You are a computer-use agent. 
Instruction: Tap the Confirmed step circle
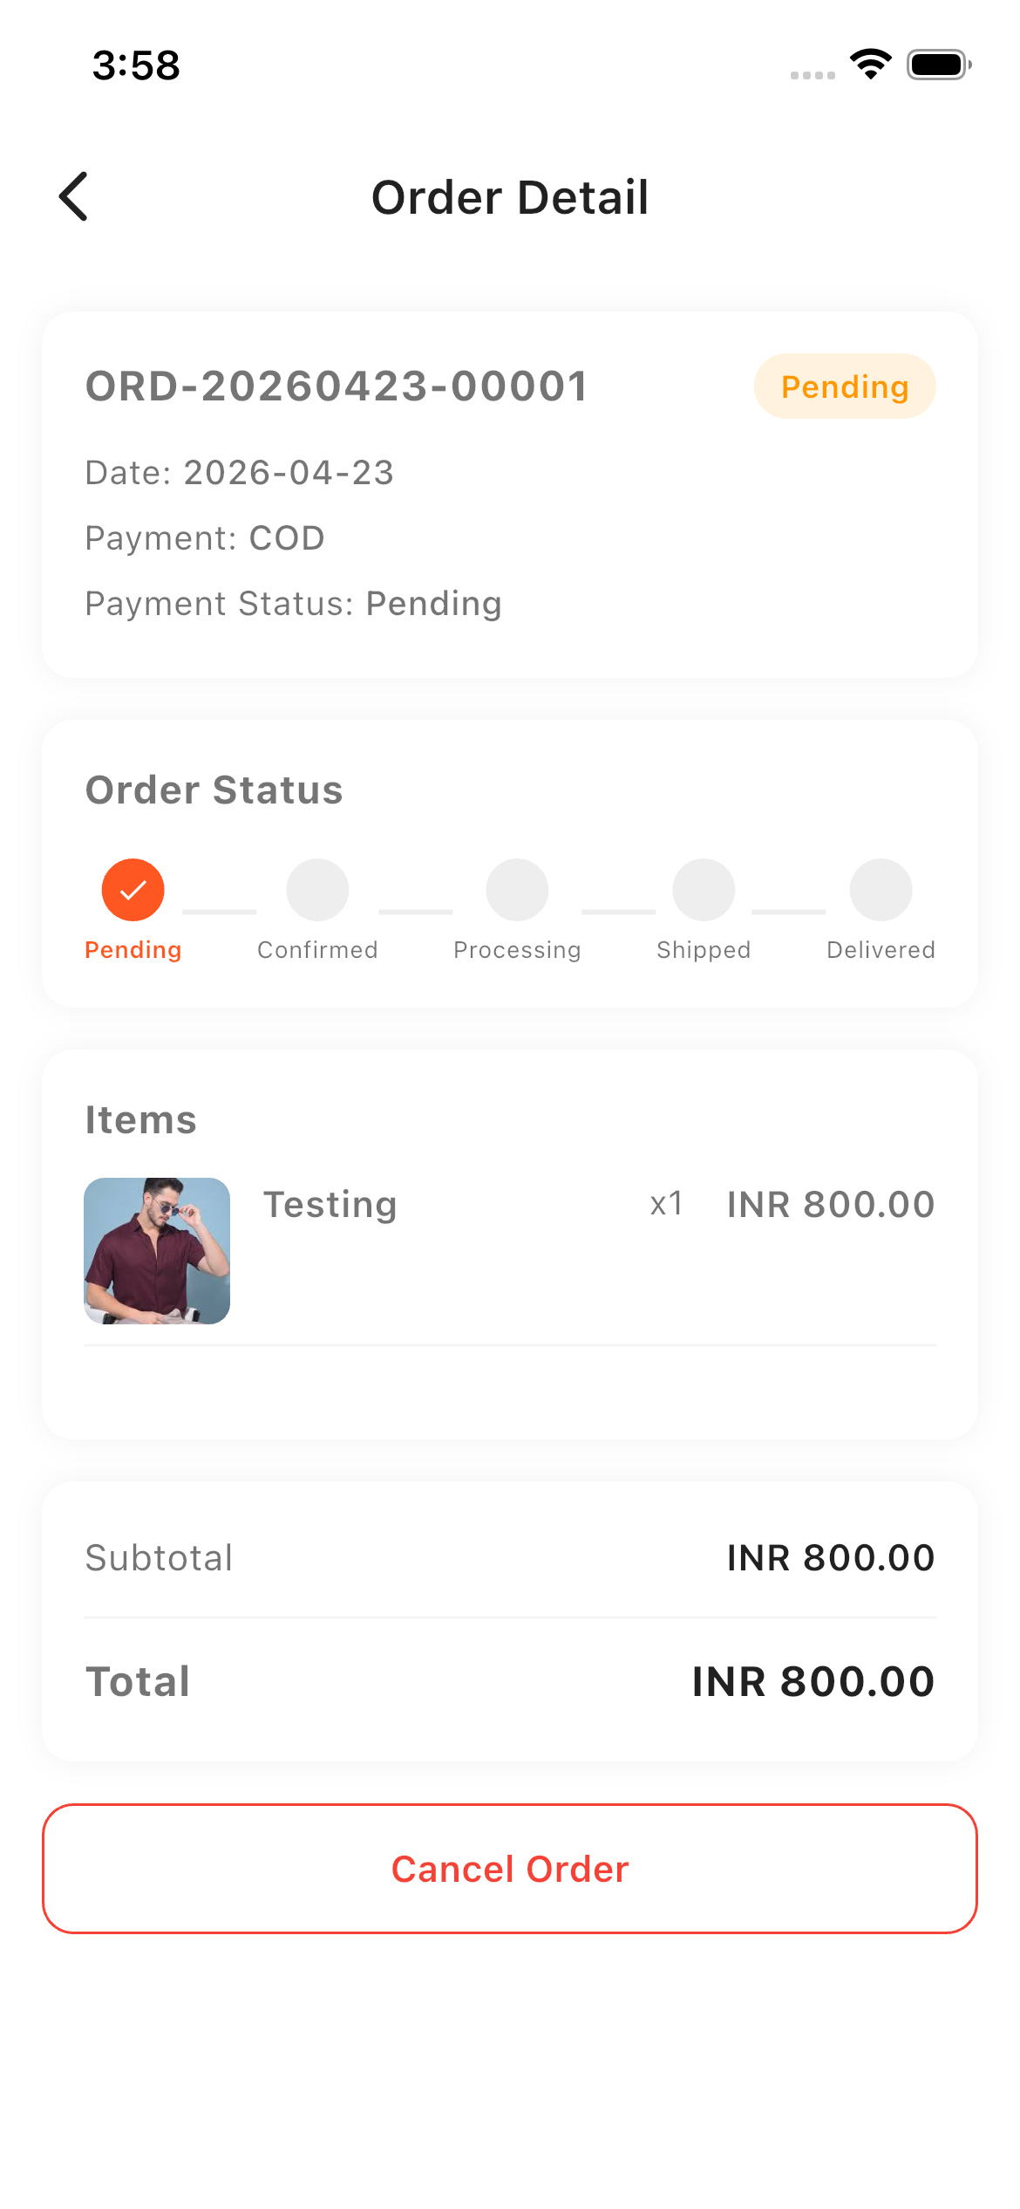coord(317,890)
